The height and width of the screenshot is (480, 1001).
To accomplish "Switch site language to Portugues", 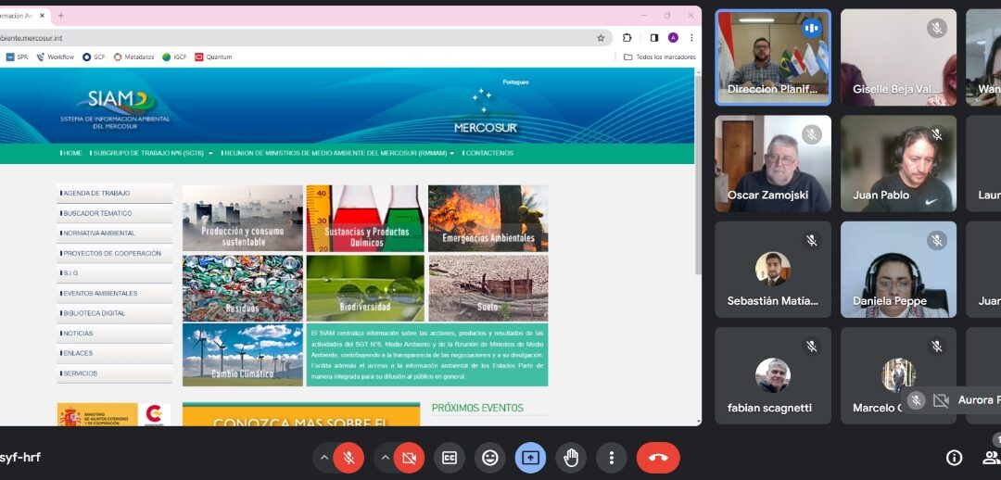I will pyautogui.click(x=516, y=82).
